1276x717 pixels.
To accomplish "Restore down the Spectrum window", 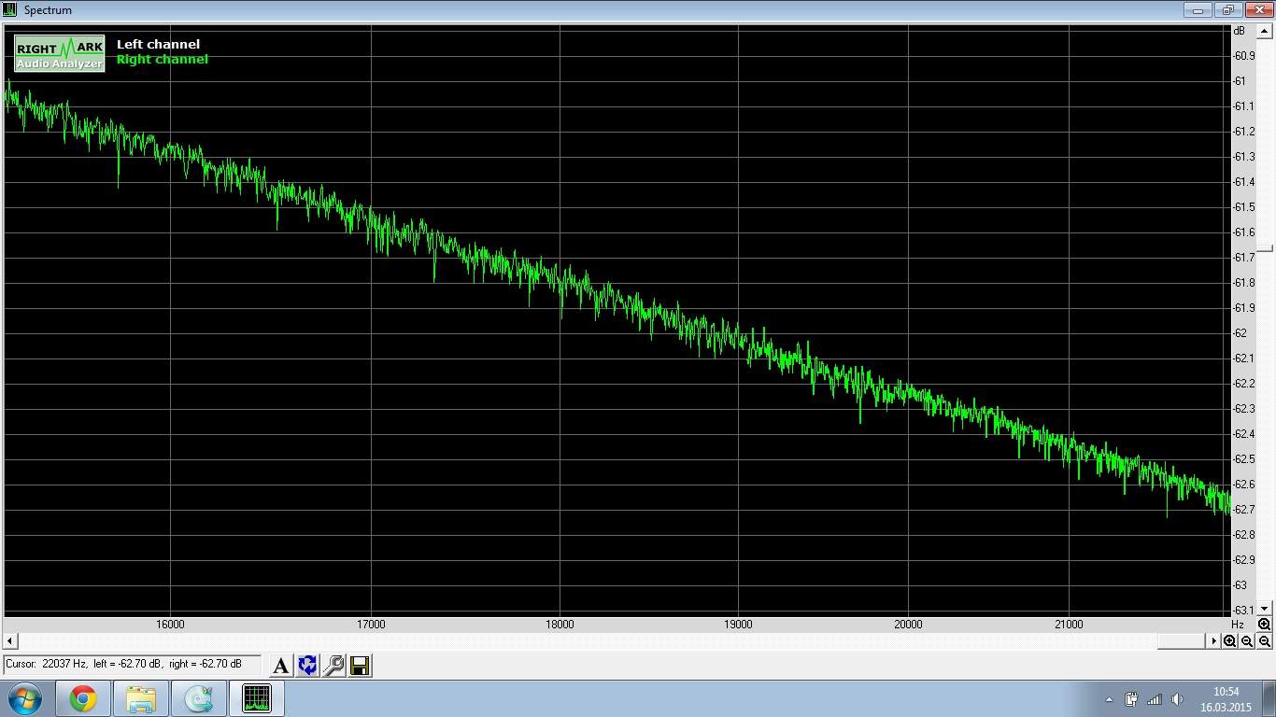I will pyautogui.click(x=1227, y=10).
